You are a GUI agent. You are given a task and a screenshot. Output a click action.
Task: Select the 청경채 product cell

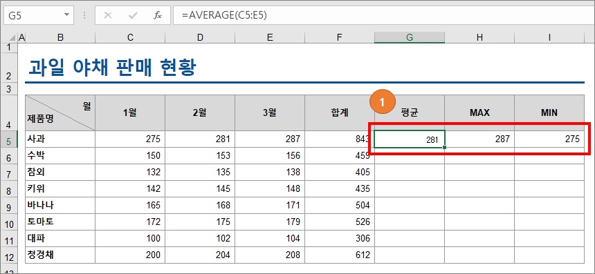click(60, 255)
